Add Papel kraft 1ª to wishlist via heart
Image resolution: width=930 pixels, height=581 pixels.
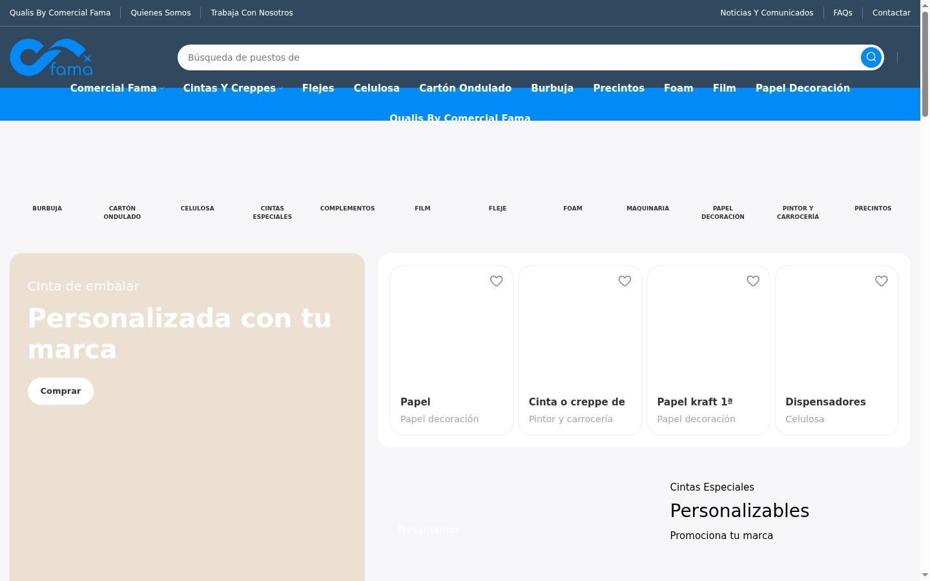coord(753,281)
